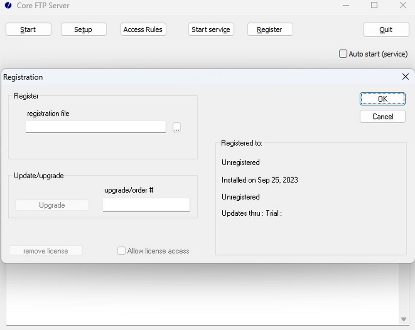Close the Registration dialog
The image size is (415, 330).
coord(405,77)
